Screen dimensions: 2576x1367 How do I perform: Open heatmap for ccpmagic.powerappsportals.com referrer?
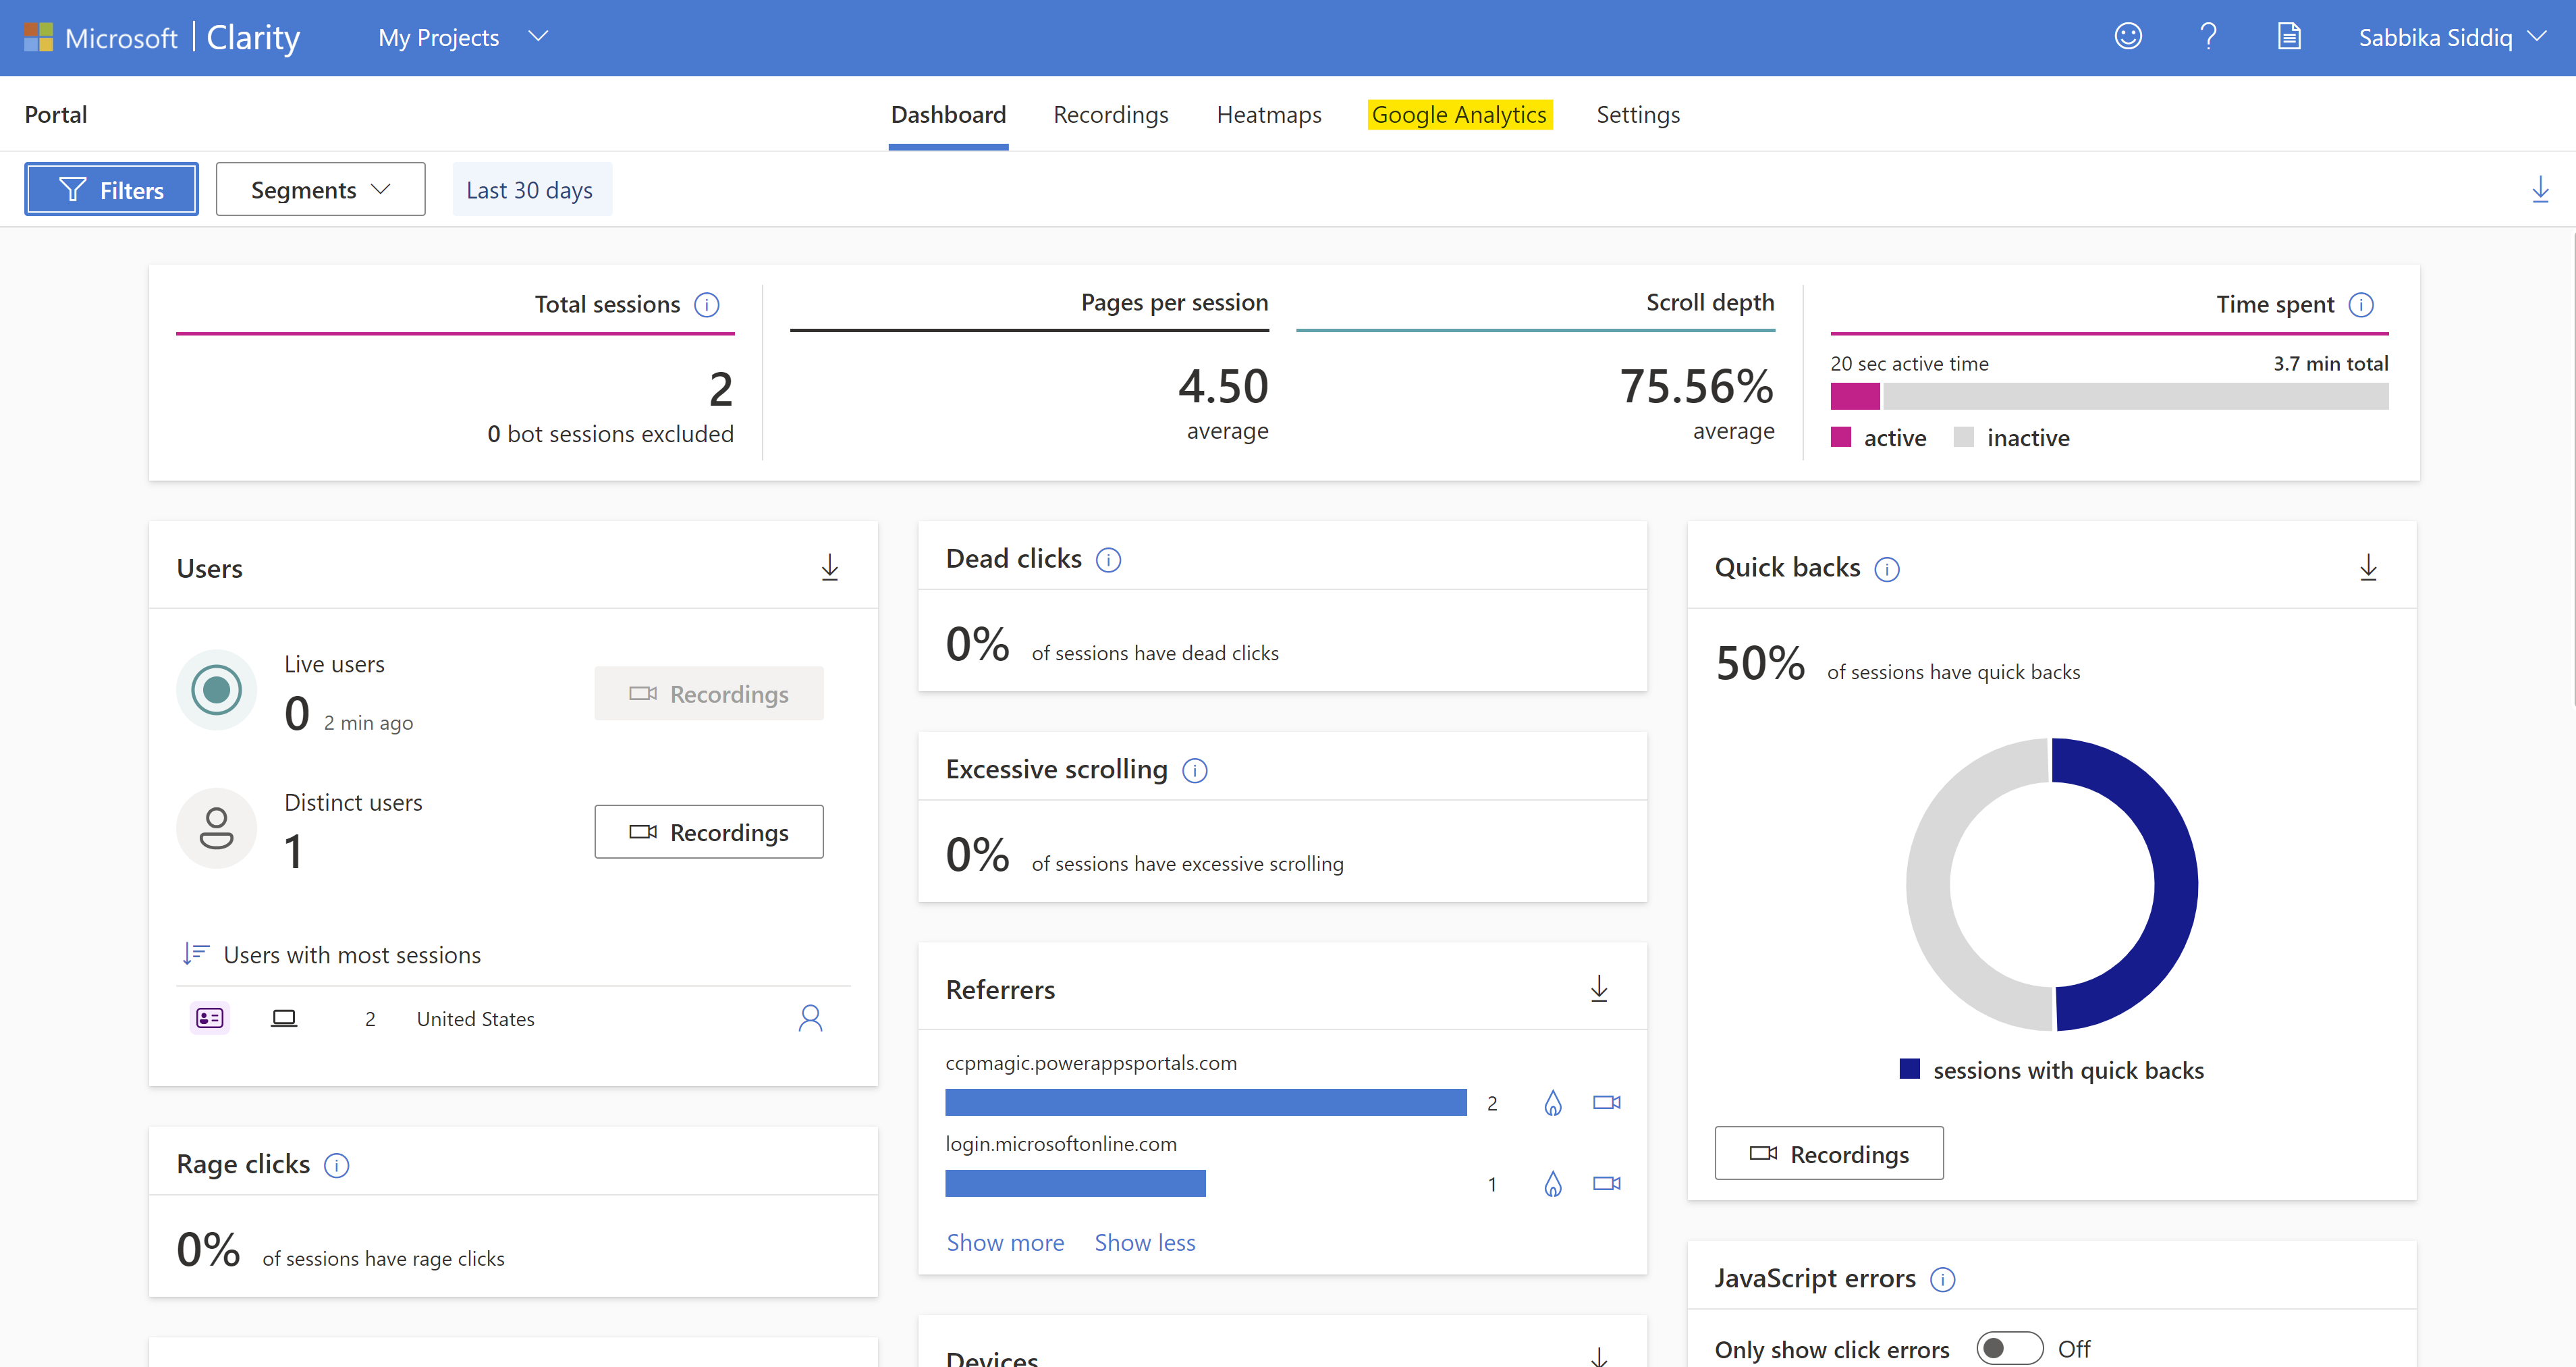[x=1553, y=1103]
